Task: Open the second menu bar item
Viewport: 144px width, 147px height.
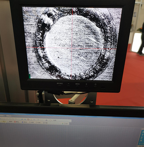Action: [x=9, y=116]
